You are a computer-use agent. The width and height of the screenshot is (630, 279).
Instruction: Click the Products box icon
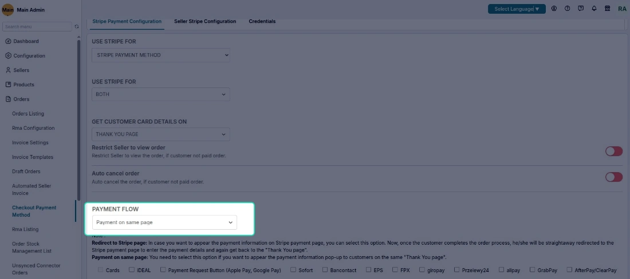pos(8,85)
